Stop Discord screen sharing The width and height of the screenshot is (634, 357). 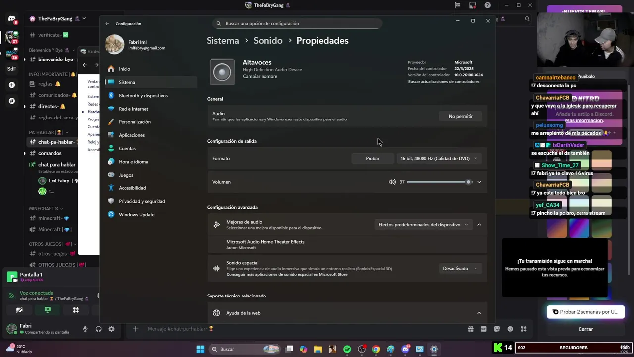[x=48, y=310]
